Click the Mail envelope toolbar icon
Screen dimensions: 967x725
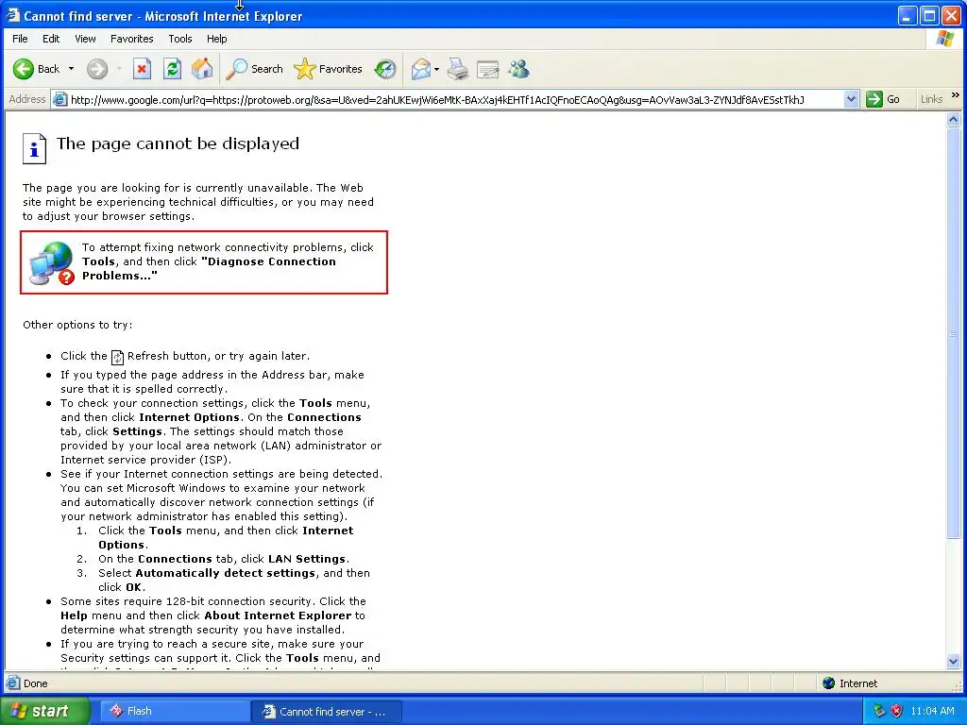[421, 69]
